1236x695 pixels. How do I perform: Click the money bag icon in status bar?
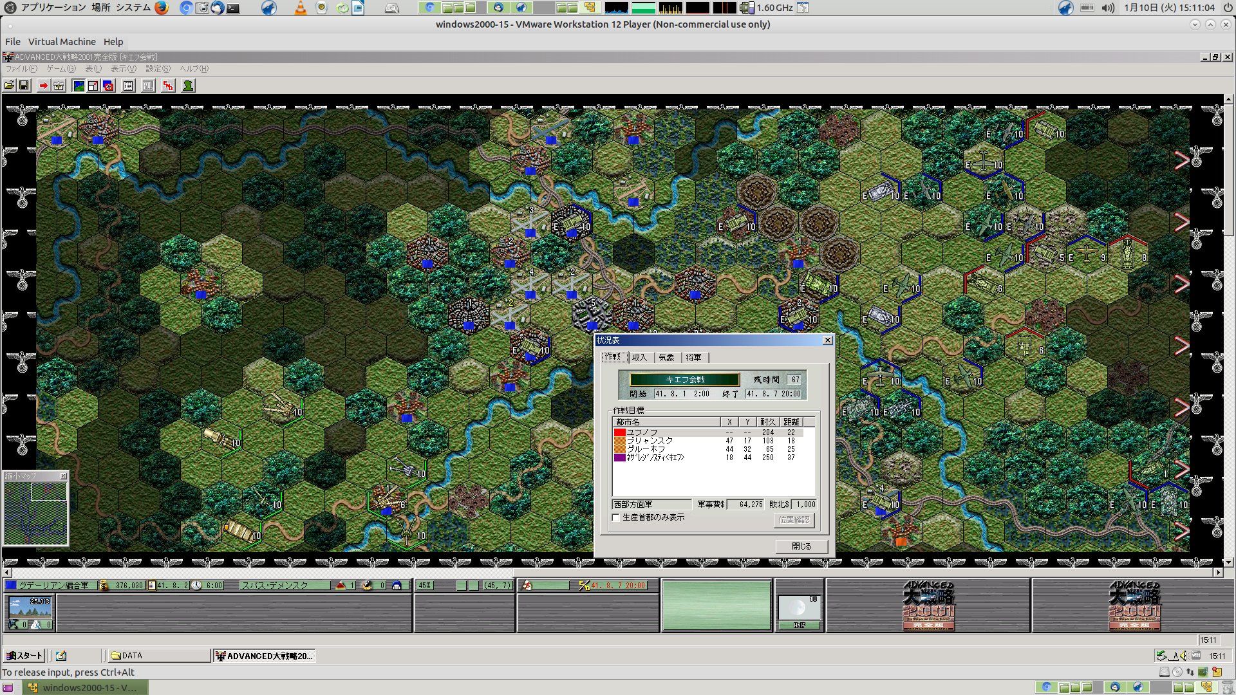104,586
